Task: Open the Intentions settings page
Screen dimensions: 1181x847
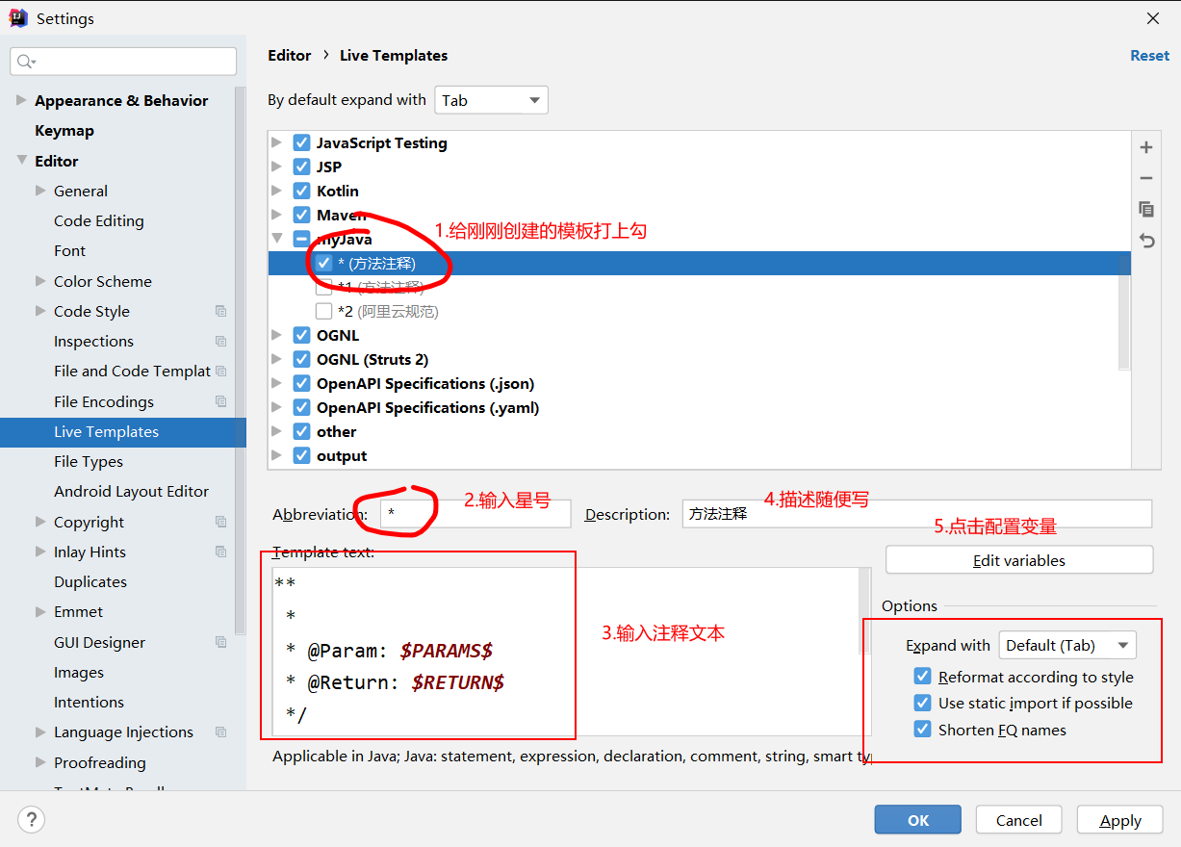Action: (89, 702)
